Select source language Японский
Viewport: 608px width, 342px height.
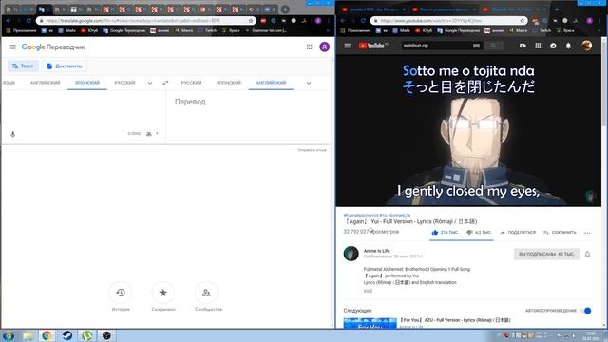(x=87, y=83)
